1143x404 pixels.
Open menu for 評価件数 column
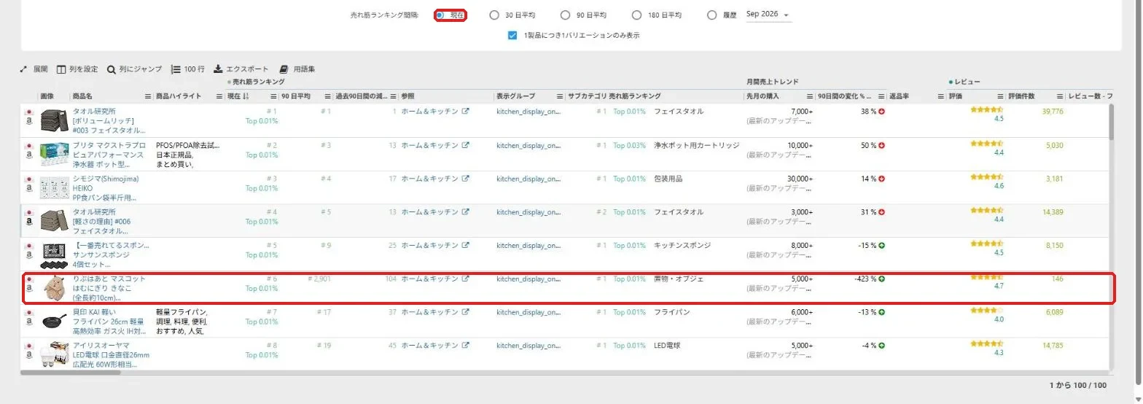1061,96
